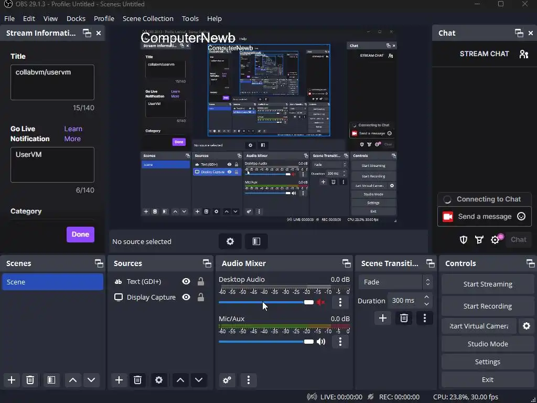The image size is (537, 403).
Task: Open Mic/Aux options menu
Action: click(340, 342)
